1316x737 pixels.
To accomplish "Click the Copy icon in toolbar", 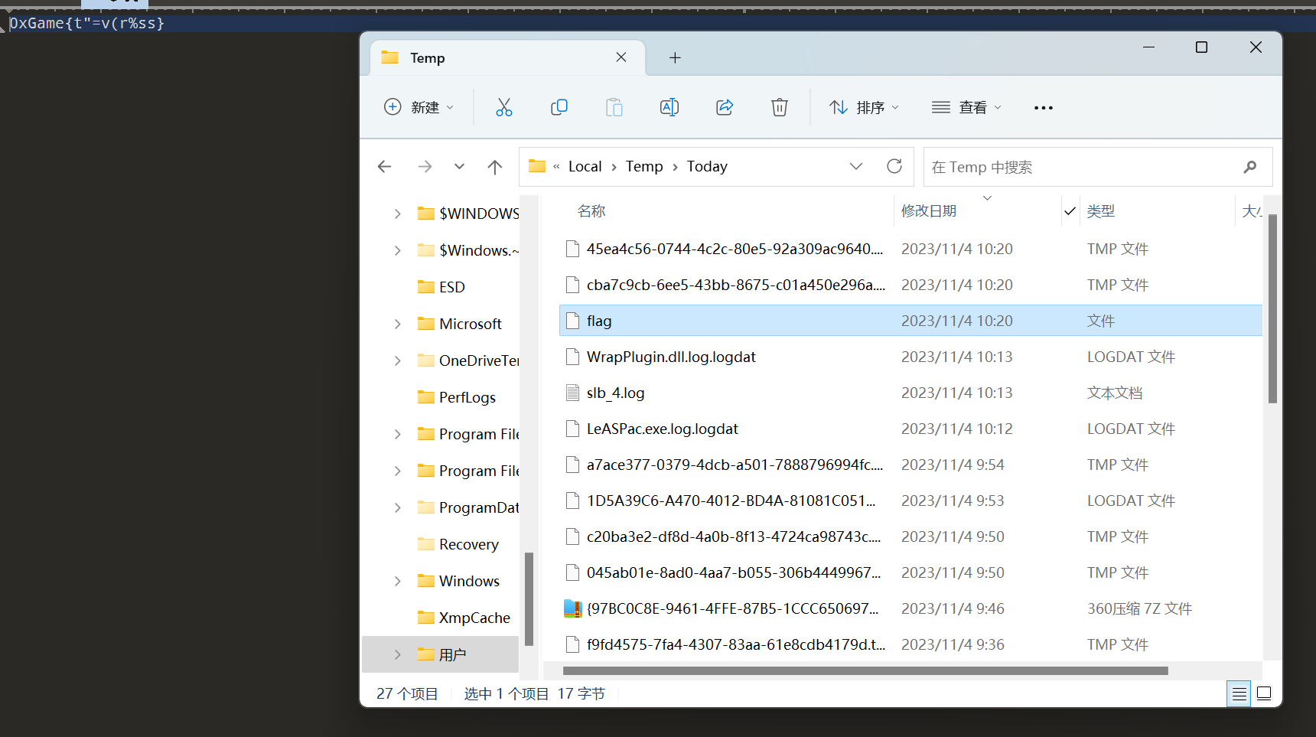I will click(x=559, y=107).
